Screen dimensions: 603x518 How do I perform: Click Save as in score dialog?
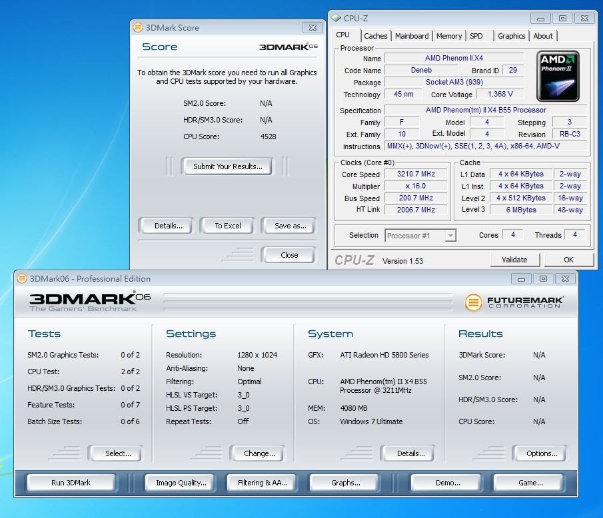point(290,226)
